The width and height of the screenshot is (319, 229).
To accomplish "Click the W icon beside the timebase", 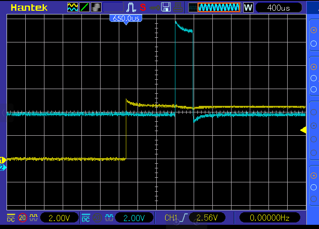I will pos(248,7).
